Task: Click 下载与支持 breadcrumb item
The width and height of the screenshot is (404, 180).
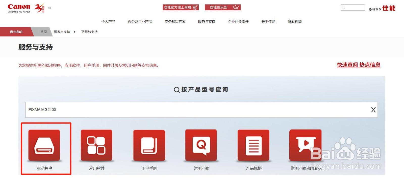Action: coord(89,32)
